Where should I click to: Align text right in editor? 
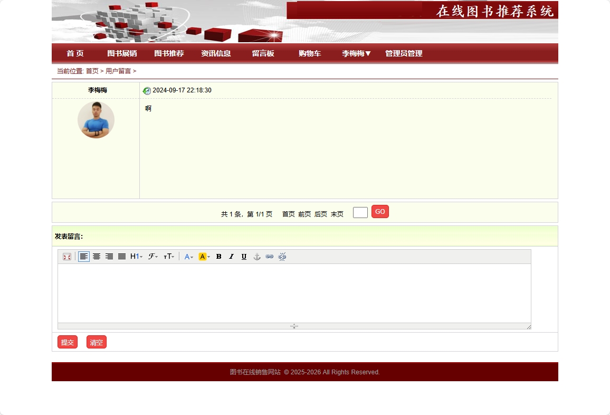(109, 257)
